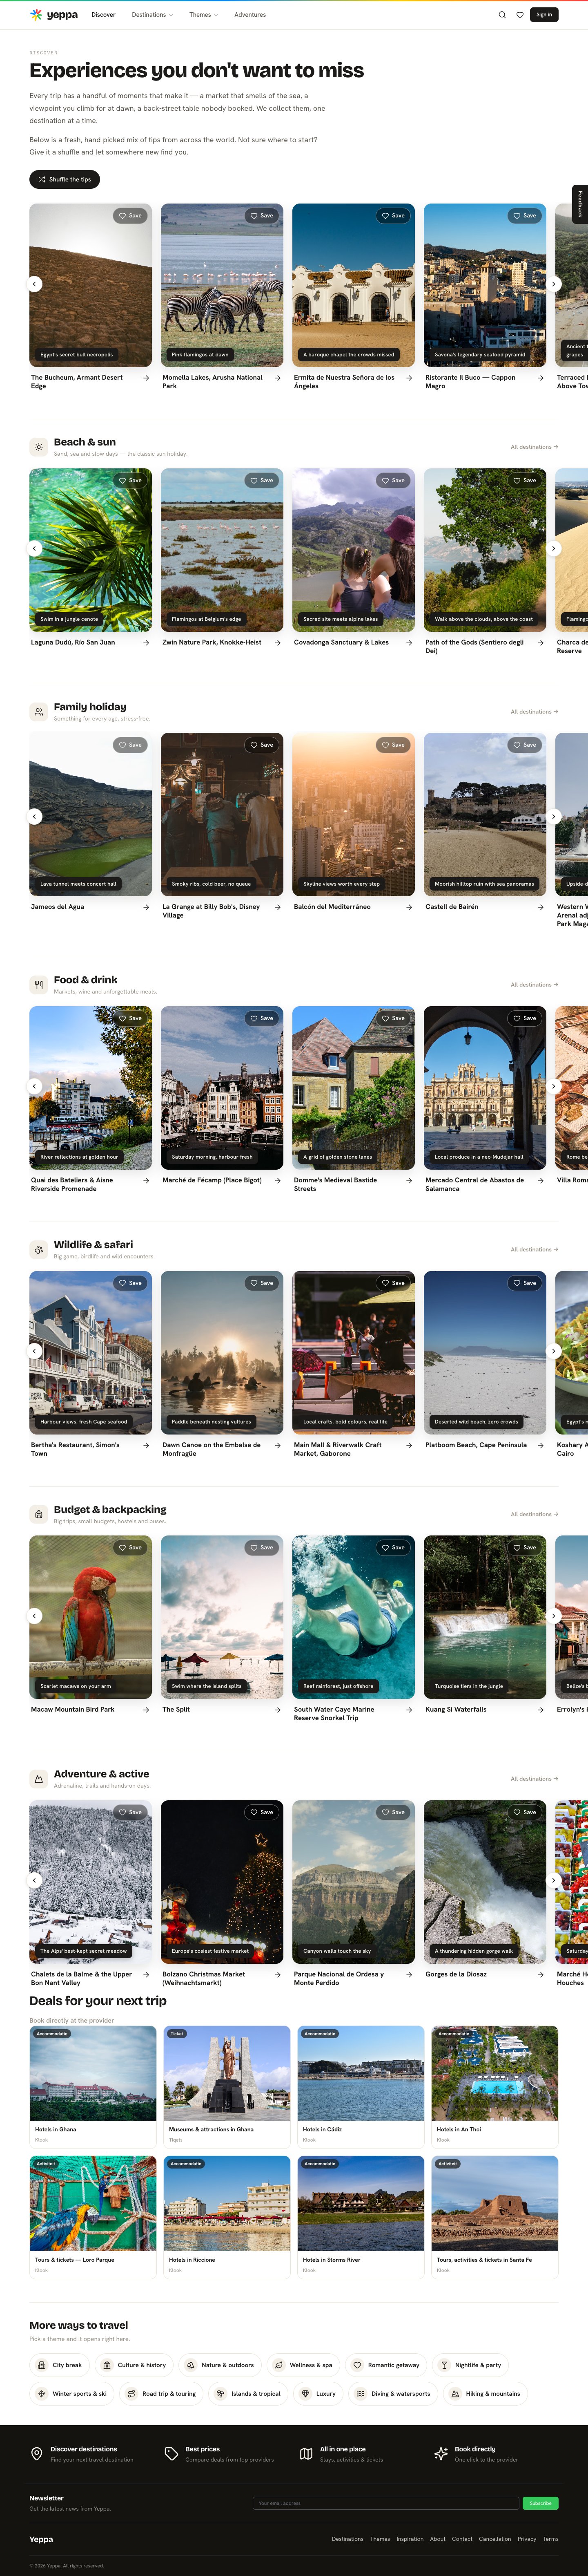
Task: Select the Winter sports & ski theme chip
Action: [x=71, y=2394]
